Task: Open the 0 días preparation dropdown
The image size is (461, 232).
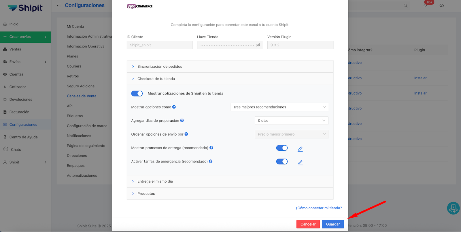Action: [x=291, y=121]
